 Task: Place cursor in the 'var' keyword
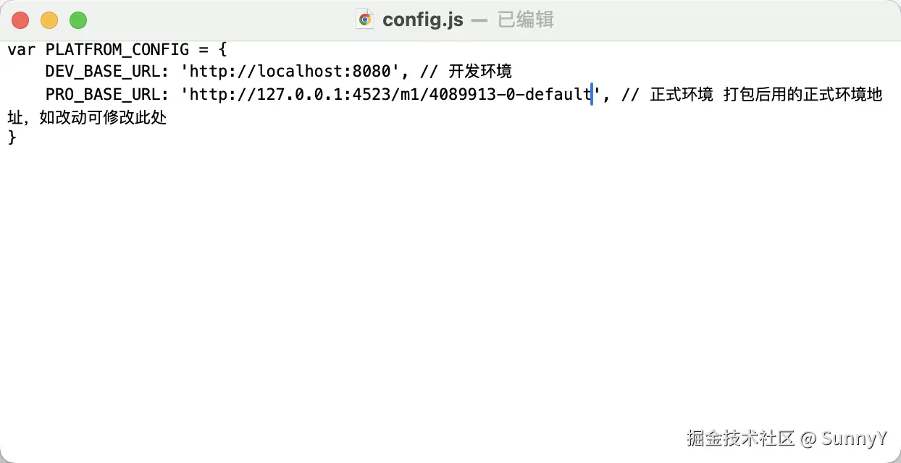(x=22, y=50)
